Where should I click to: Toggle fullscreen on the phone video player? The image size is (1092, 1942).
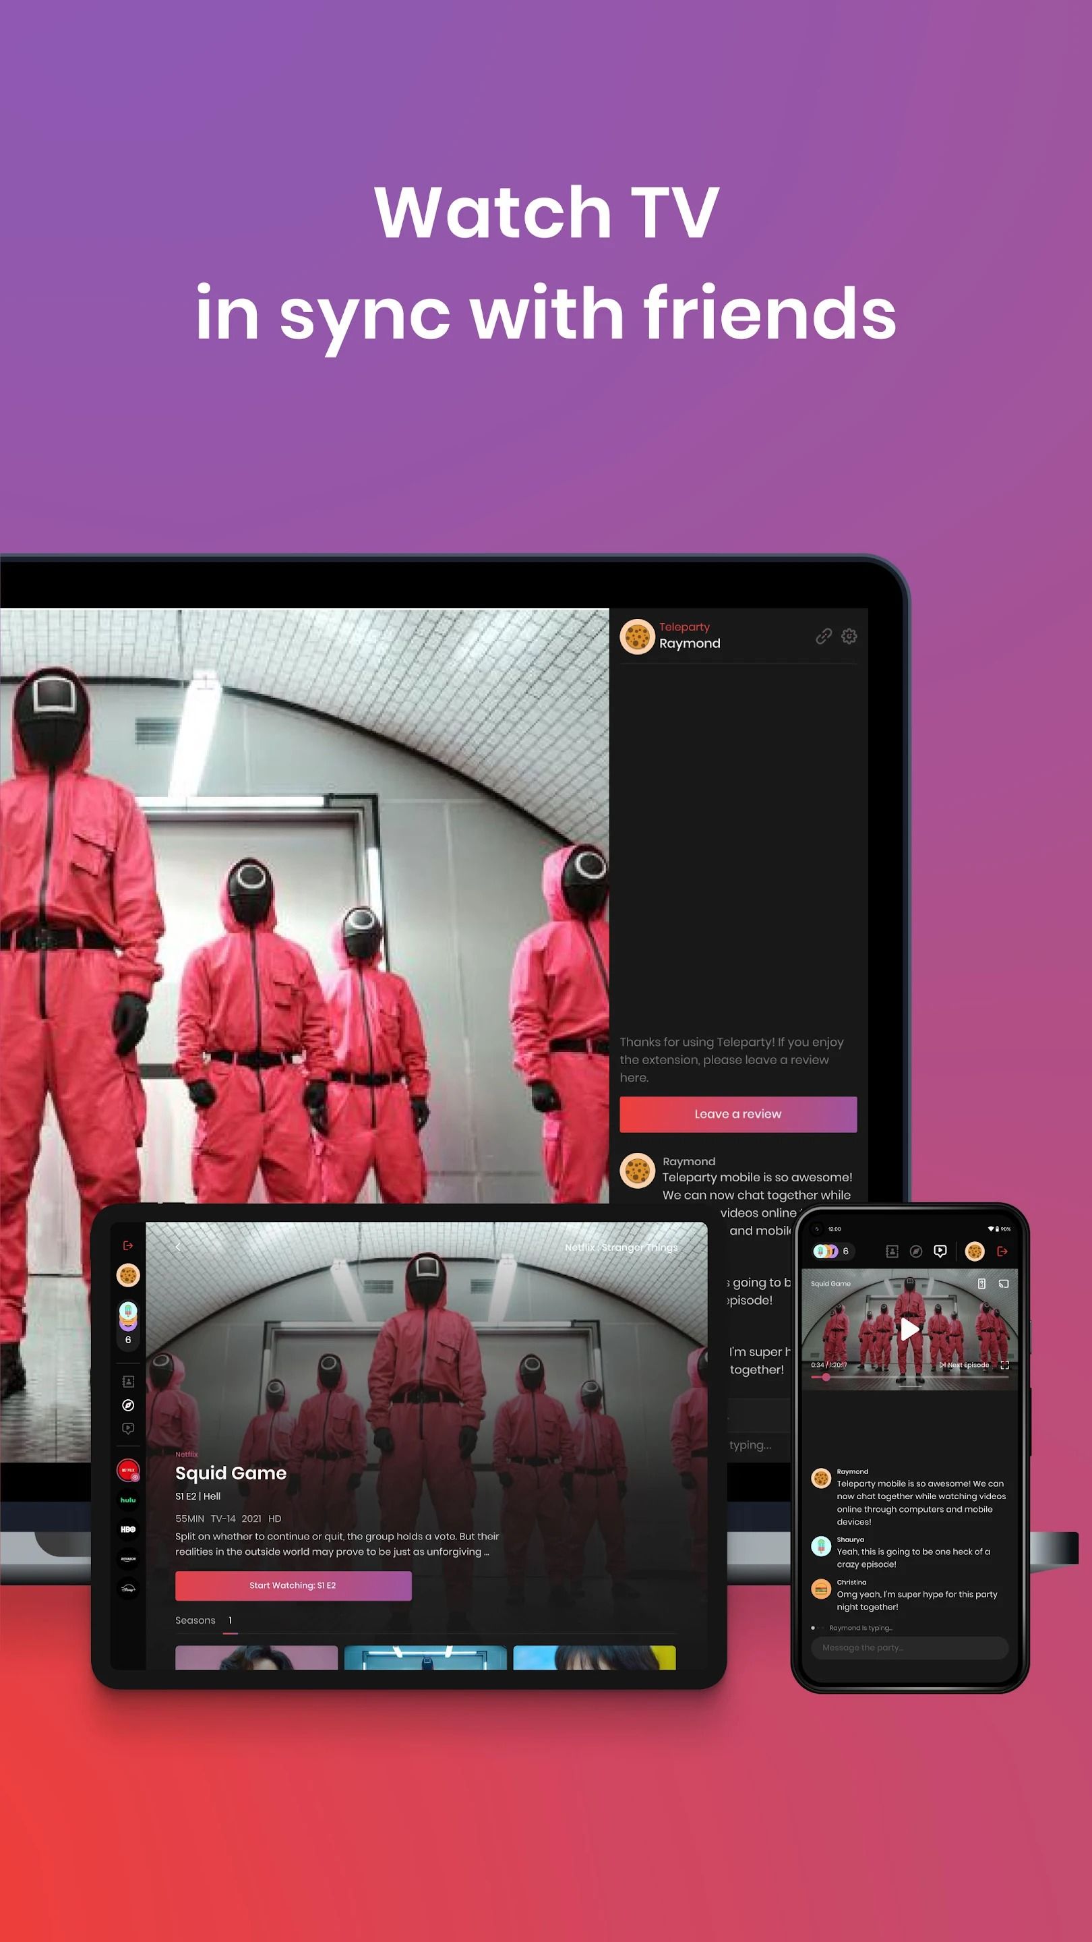coord(1004,1365)
